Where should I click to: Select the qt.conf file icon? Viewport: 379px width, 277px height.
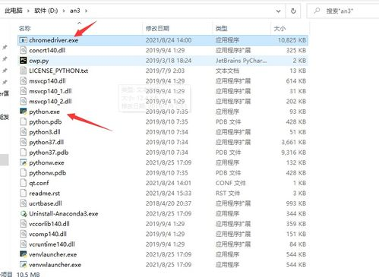(24, 183)
